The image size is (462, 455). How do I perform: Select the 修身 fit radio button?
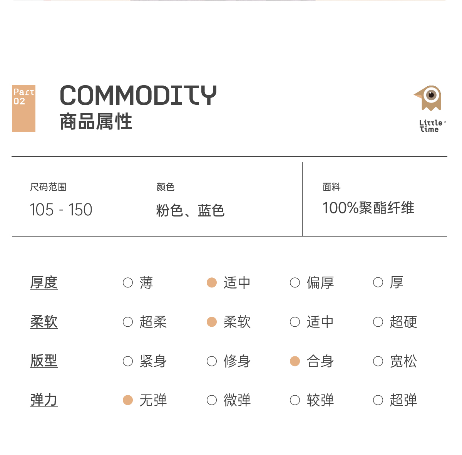[212, 361]
